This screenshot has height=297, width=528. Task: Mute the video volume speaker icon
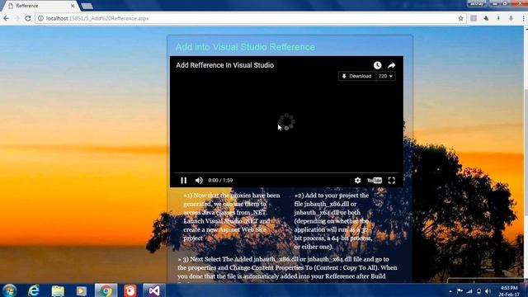pyautogui.click(x=199, y=181)
